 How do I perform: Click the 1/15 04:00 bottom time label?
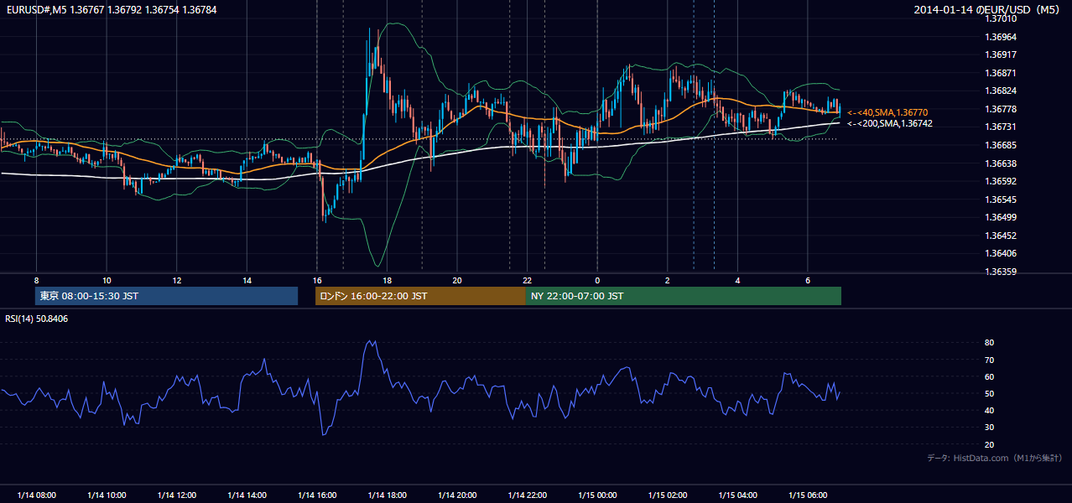click(737, 495)
